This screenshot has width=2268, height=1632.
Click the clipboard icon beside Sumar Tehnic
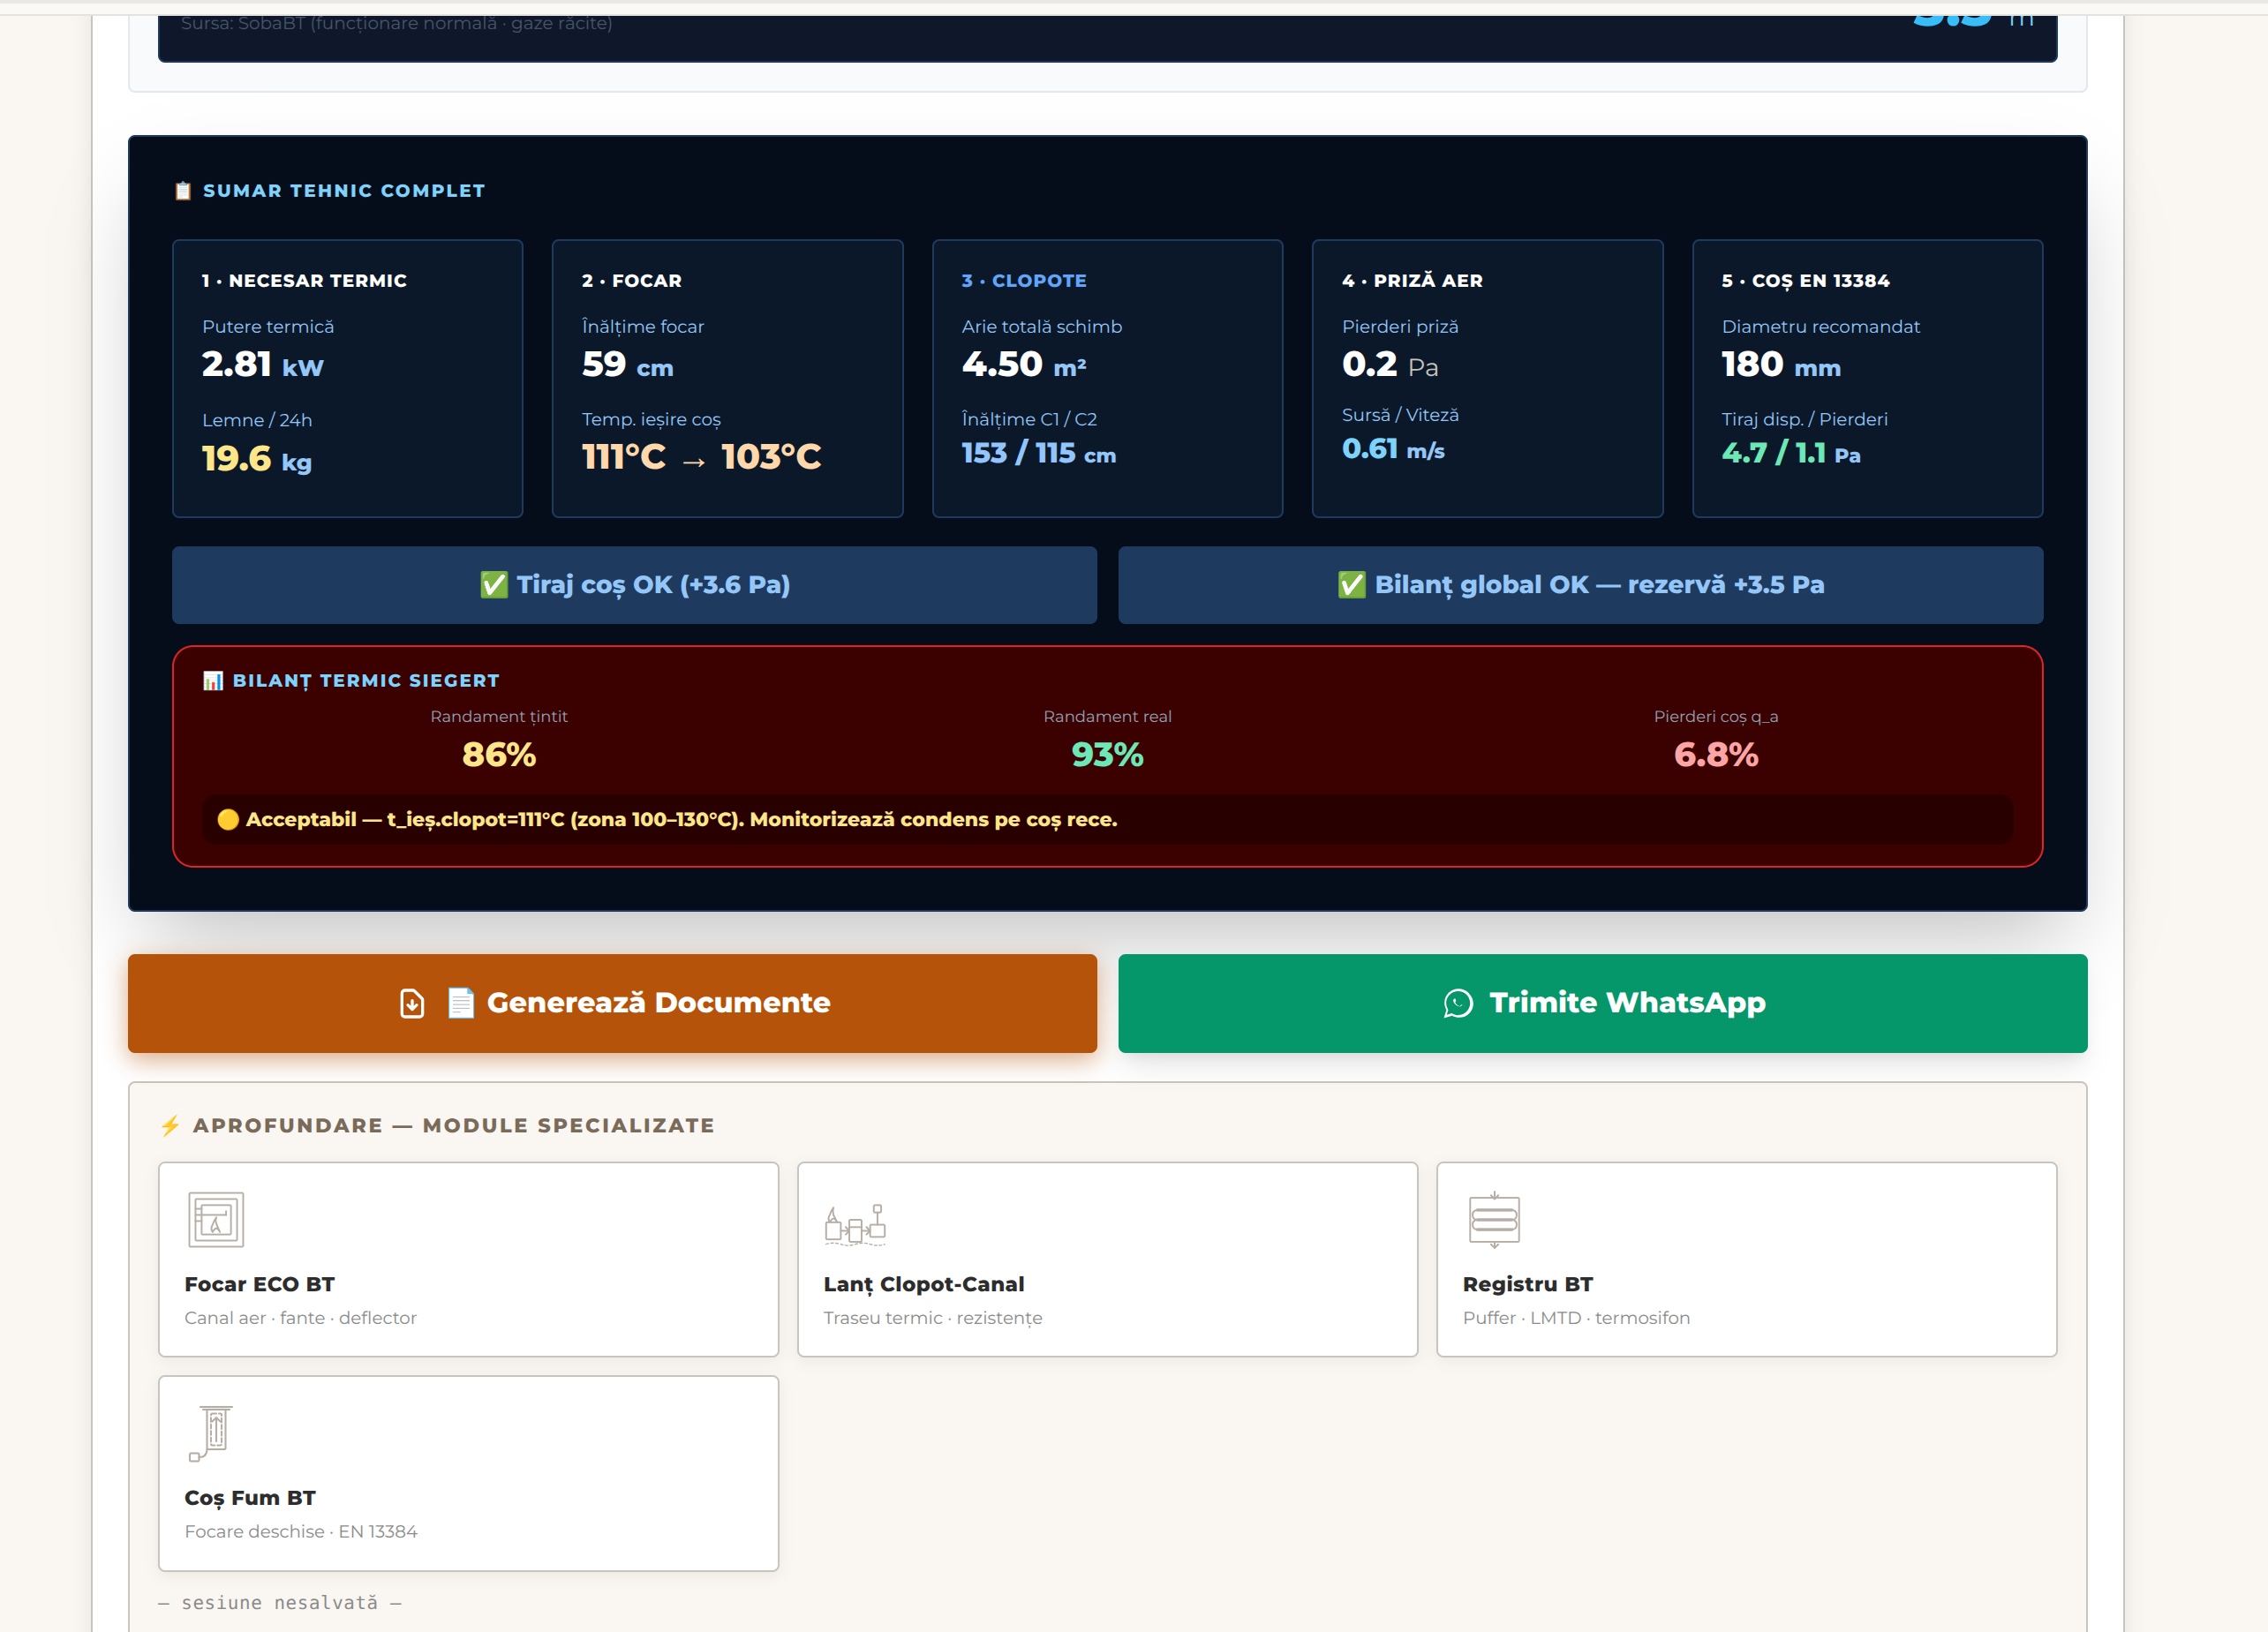pos(183,191)
